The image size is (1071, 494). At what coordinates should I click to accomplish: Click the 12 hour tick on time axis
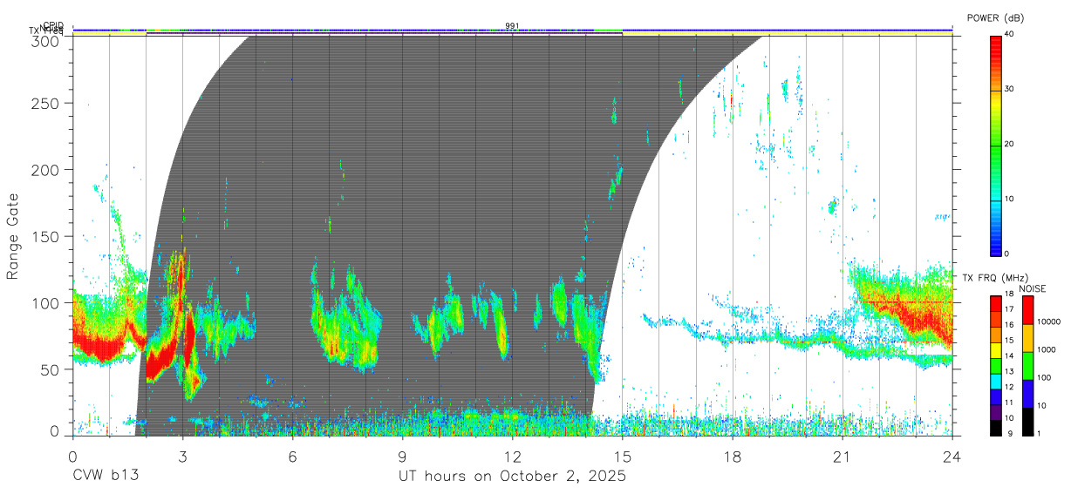512,456
